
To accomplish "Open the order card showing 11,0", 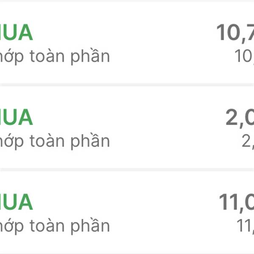I will tap(127, 212).
